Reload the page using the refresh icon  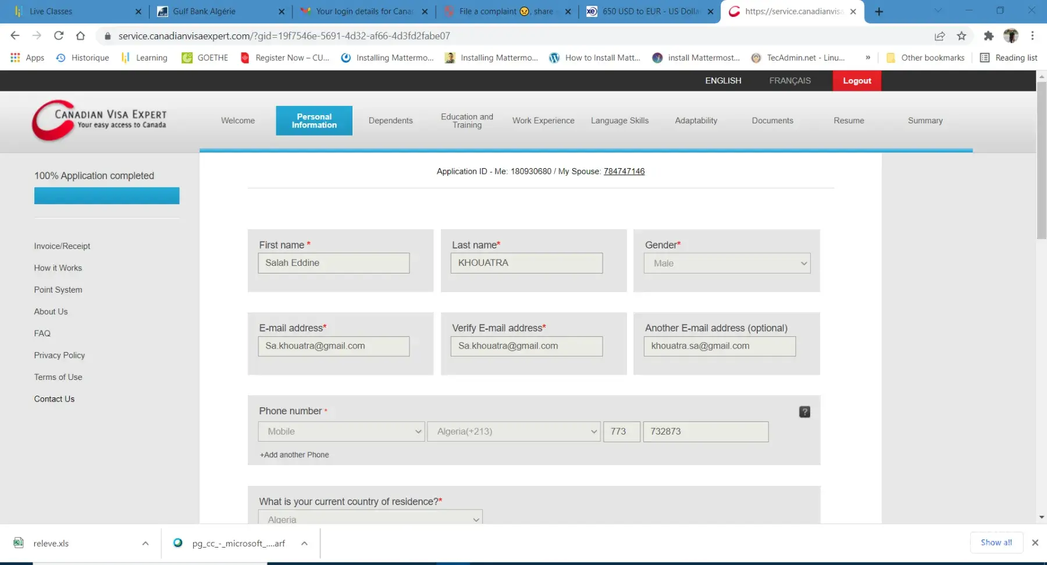click(x=59, y=36)
